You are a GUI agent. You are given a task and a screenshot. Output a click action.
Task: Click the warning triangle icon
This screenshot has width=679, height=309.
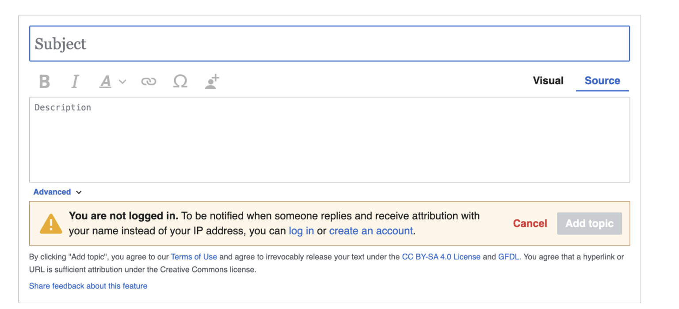coord(51,223)
